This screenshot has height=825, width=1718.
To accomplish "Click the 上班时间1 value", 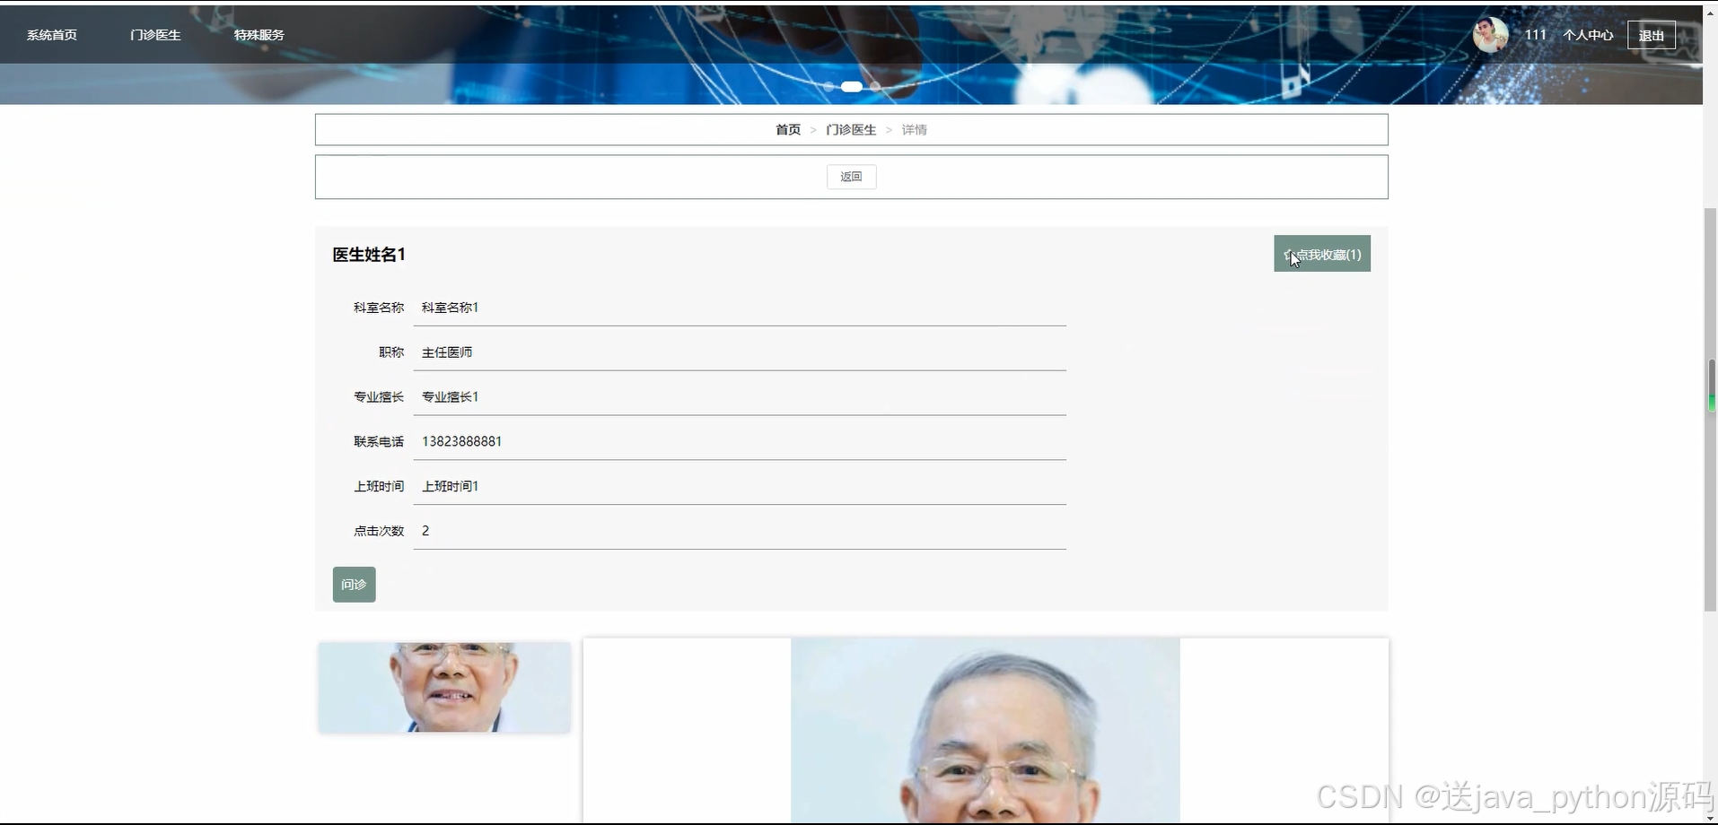I will (451, 486).
